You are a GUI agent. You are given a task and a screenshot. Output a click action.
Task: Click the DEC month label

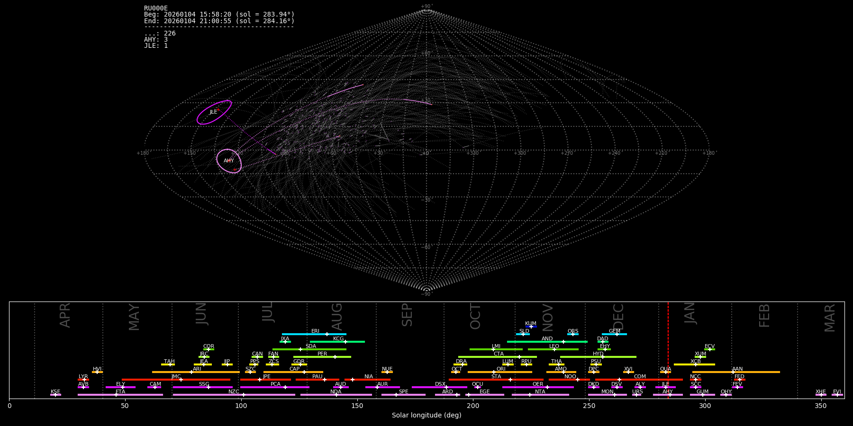pyautogui.click(x=619, y=317)
